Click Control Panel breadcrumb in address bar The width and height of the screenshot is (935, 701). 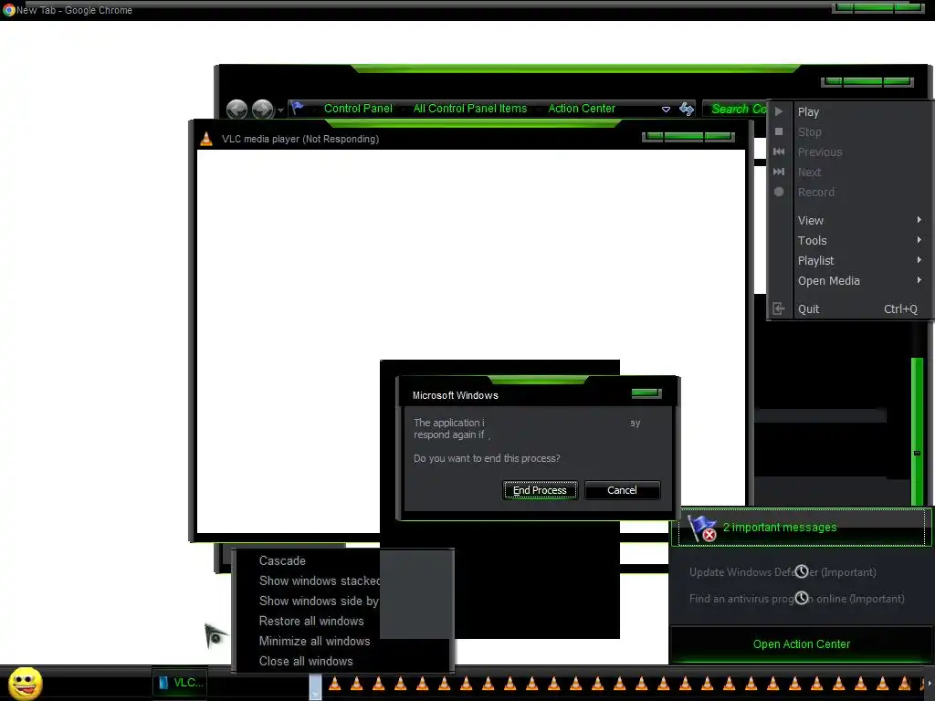click(358, 109)
